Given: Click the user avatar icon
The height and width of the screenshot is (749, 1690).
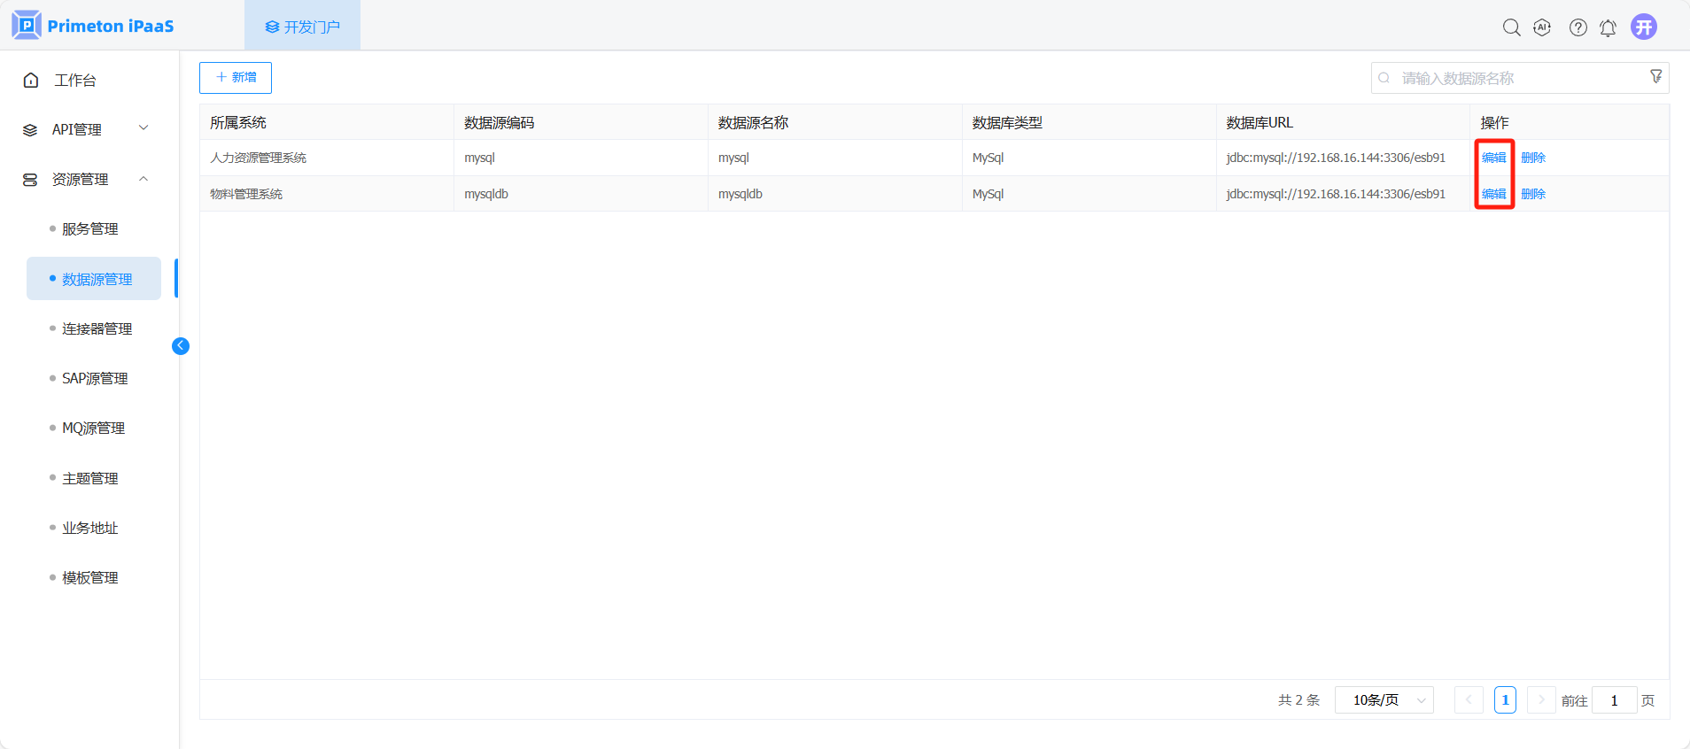Looking at the screenshot, I should (x=1644, y=27).
